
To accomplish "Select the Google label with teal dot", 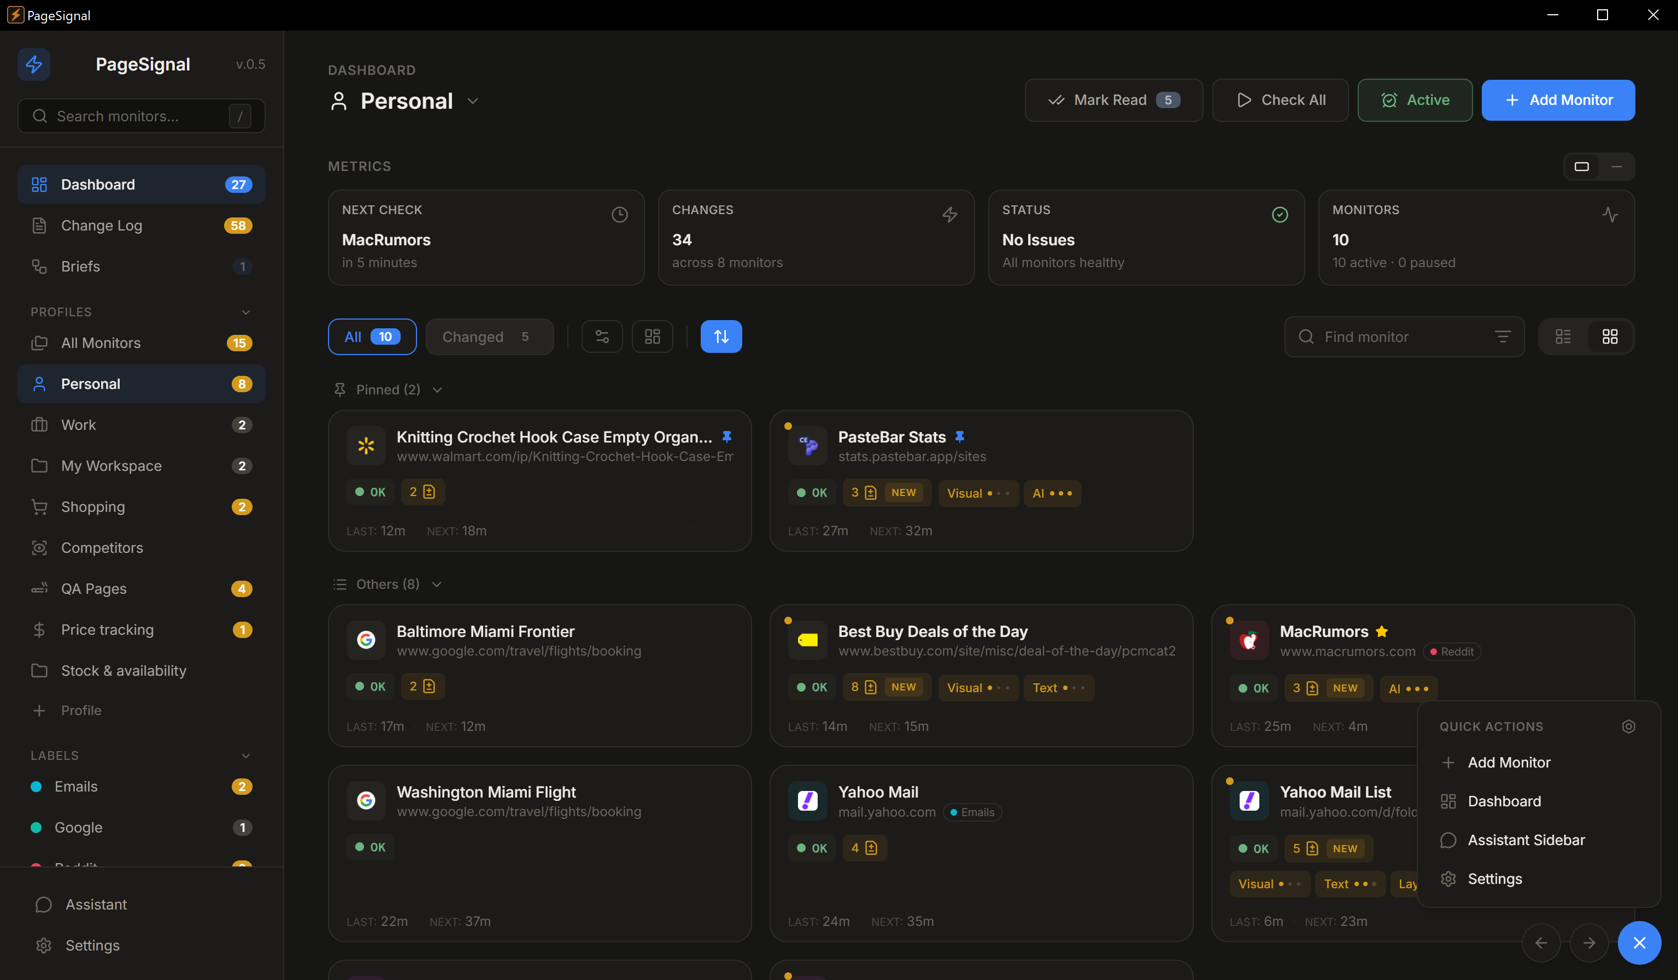I will [141, 828].
